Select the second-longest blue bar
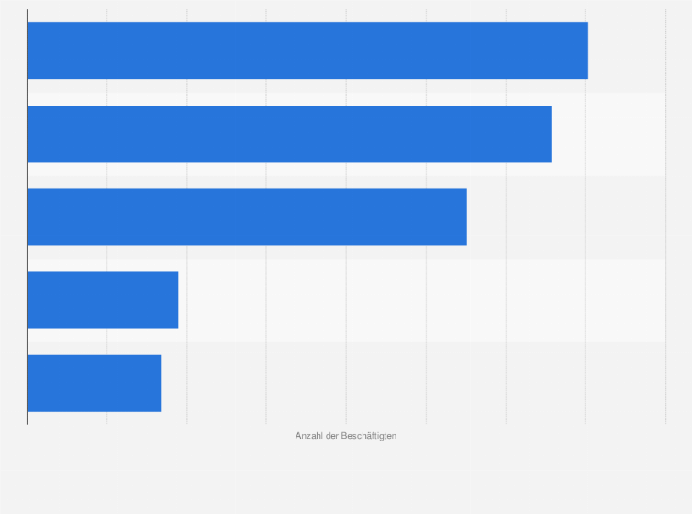Viewport: 692px width, 514px height. click(289, 134)
